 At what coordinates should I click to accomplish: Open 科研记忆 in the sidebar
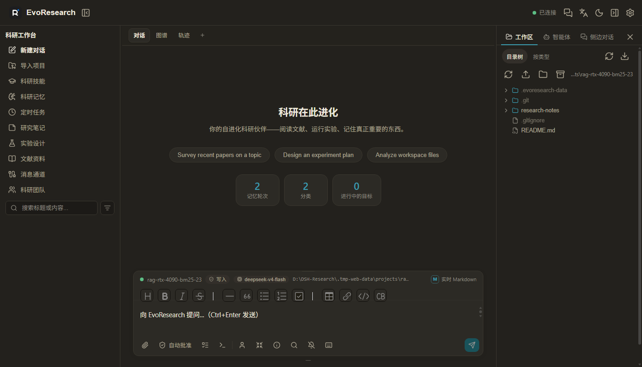(x=60, y=97)
